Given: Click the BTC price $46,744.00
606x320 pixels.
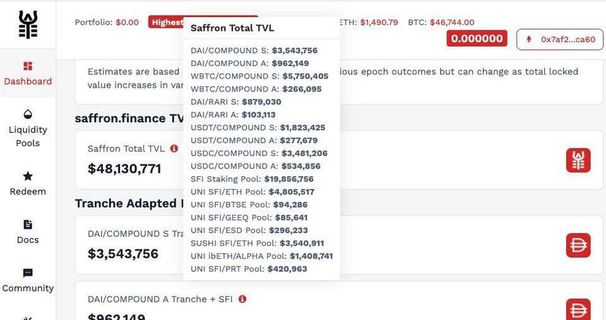Looking at the screenshot, I should click(x=451, y=22).
